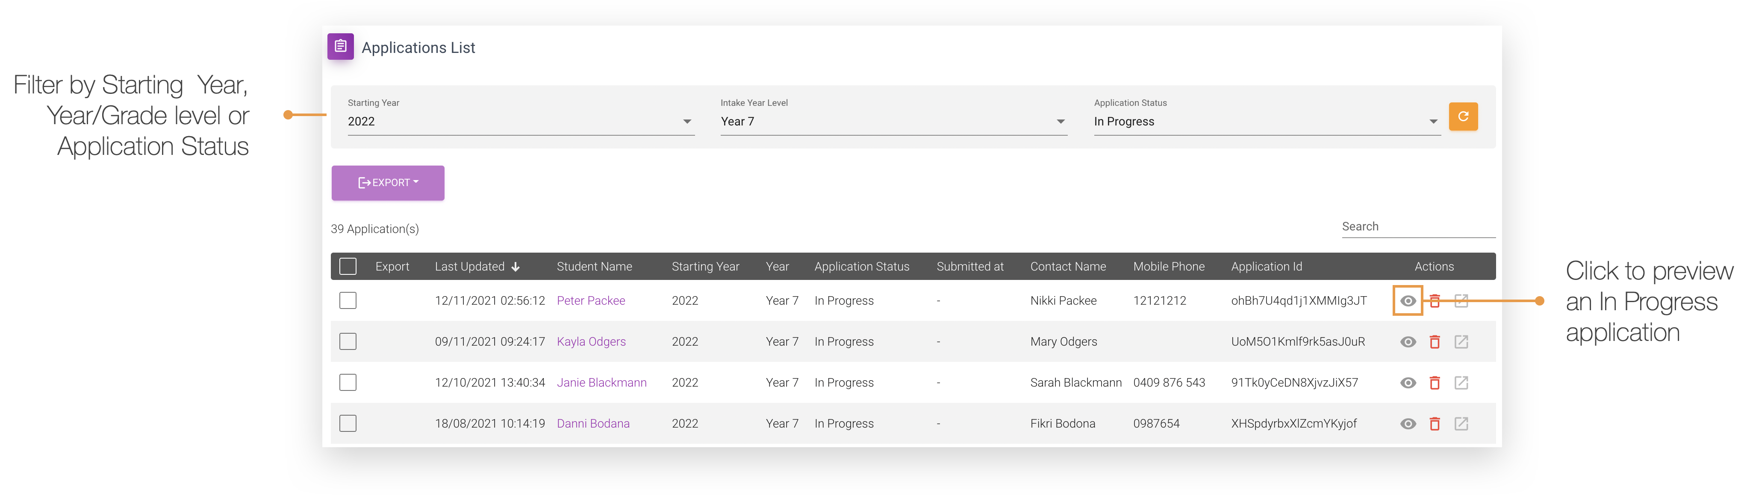Screen dimensions: 1744x495
Task: Click application id 91Tk0yCeDN8XjvzJiX57
Action: (1294, 383)
